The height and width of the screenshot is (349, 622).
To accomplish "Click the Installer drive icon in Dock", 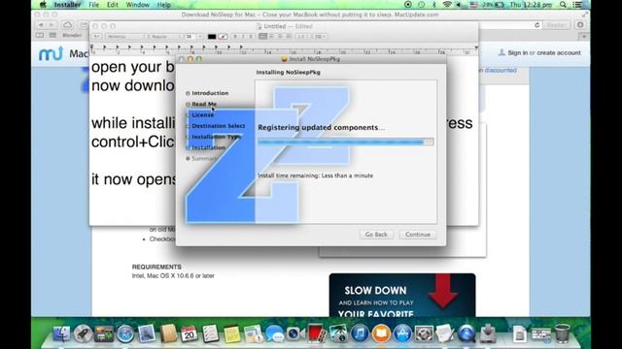I will 488,333.
